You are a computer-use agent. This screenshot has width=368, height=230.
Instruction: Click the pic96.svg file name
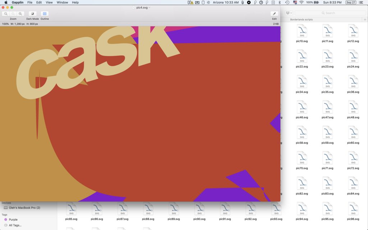(353, 219)
